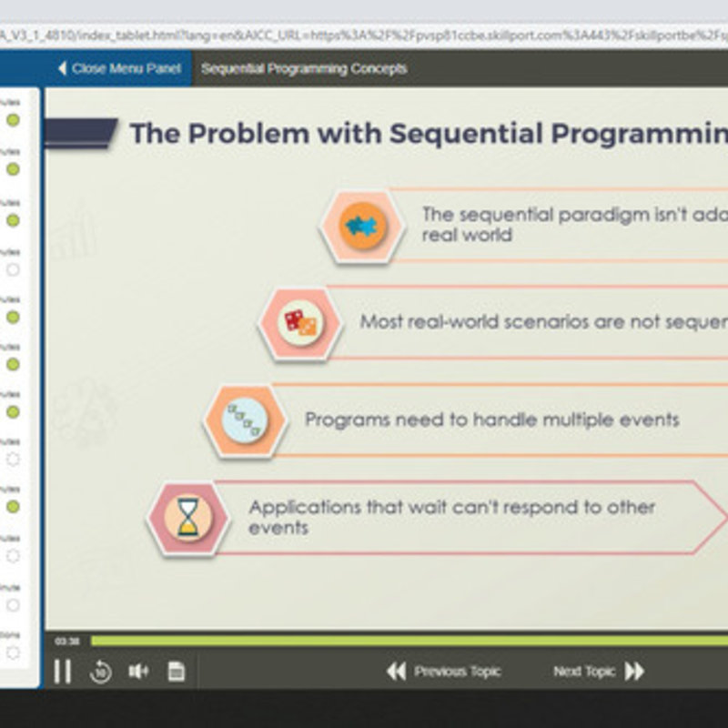Open the transcript notes icon

coord(177,672)
